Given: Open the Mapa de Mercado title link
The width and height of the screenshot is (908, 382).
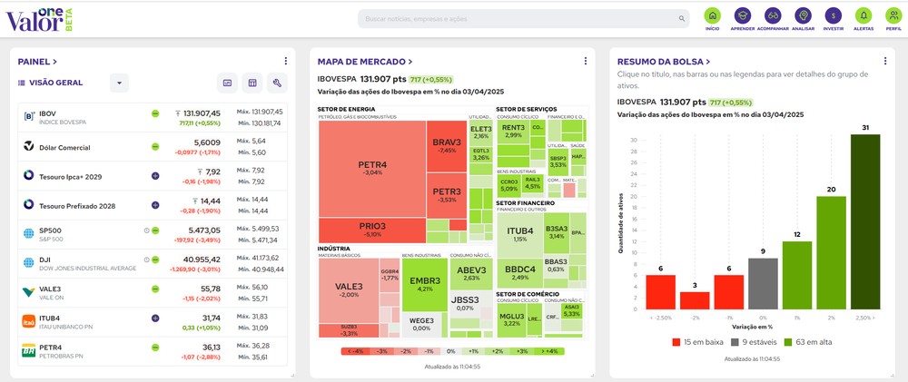Looking at the screenshot, I should [365, 62].
